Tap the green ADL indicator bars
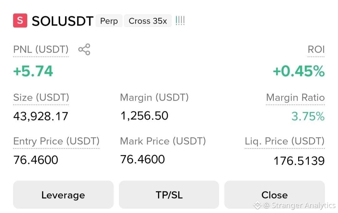The height and width of the screenshot is (213, 338). coord(180,21)
